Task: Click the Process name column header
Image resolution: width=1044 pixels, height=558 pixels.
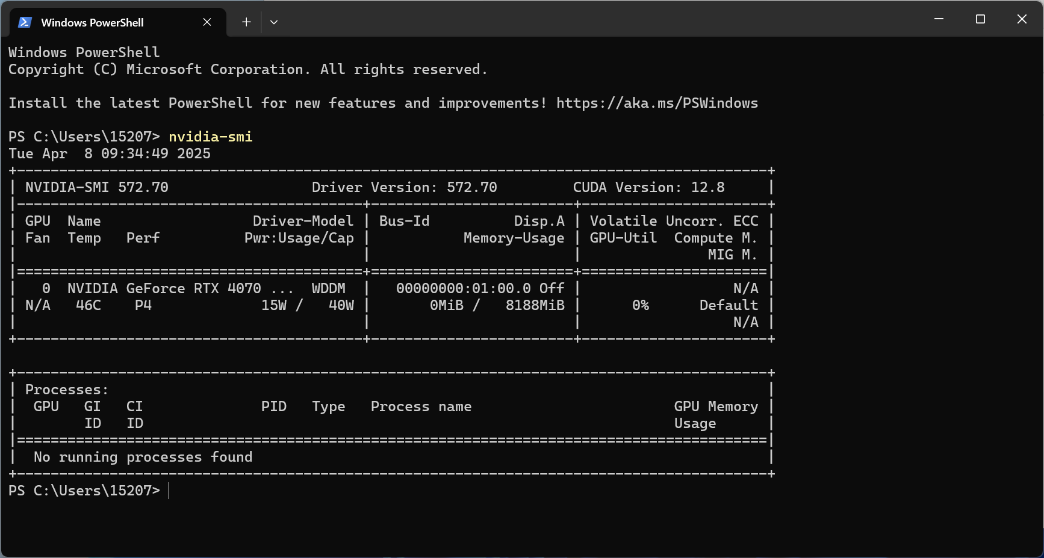Action: pyautogui.click(x=421, y=406)
